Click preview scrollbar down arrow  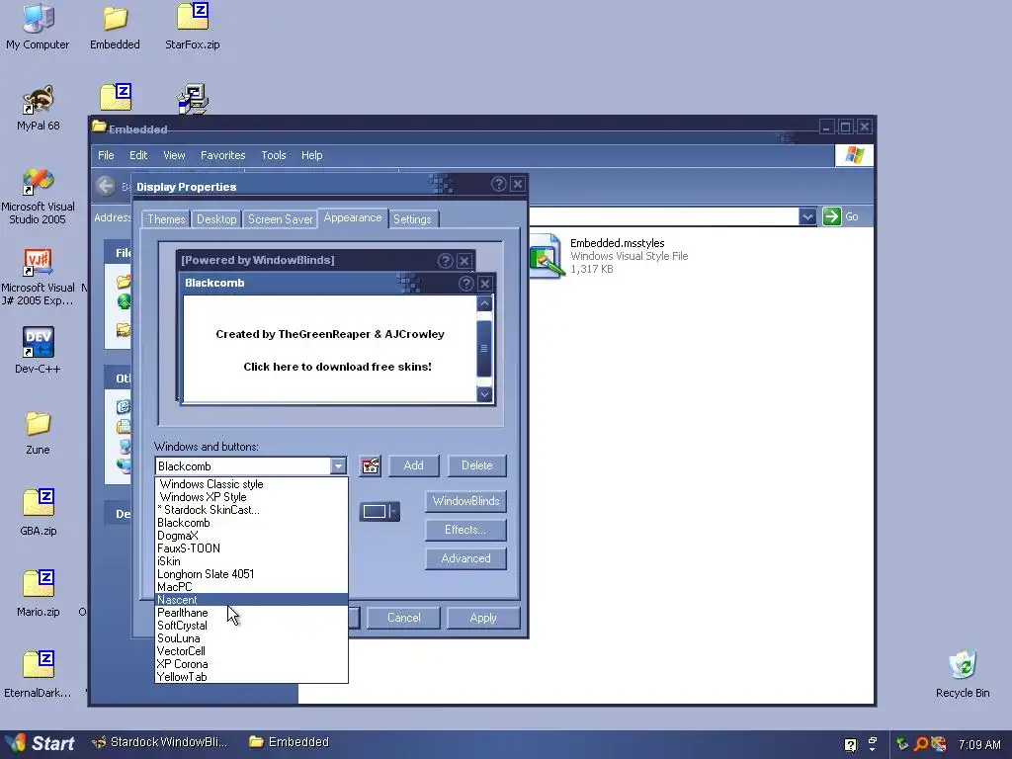coord(484,394)
